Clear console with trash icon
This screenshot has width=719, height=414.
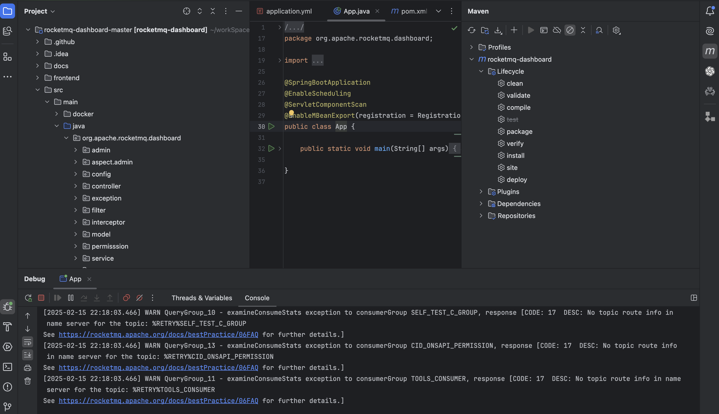point(28,381)
